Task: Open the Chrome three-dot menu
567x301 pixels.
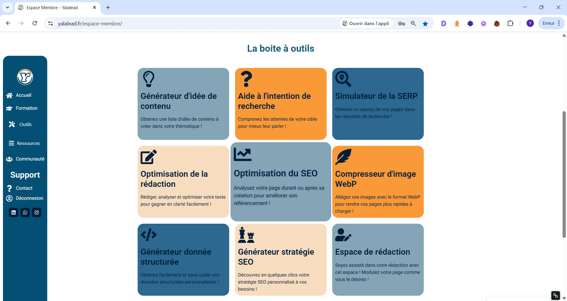Action: [x=559, y=24]
